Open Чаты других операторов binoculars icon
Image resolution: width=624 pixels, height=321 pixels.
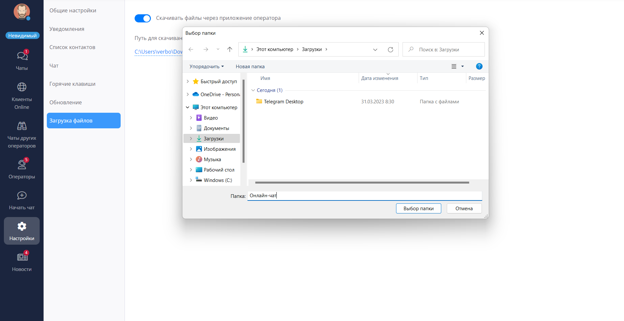click(22, 126)
